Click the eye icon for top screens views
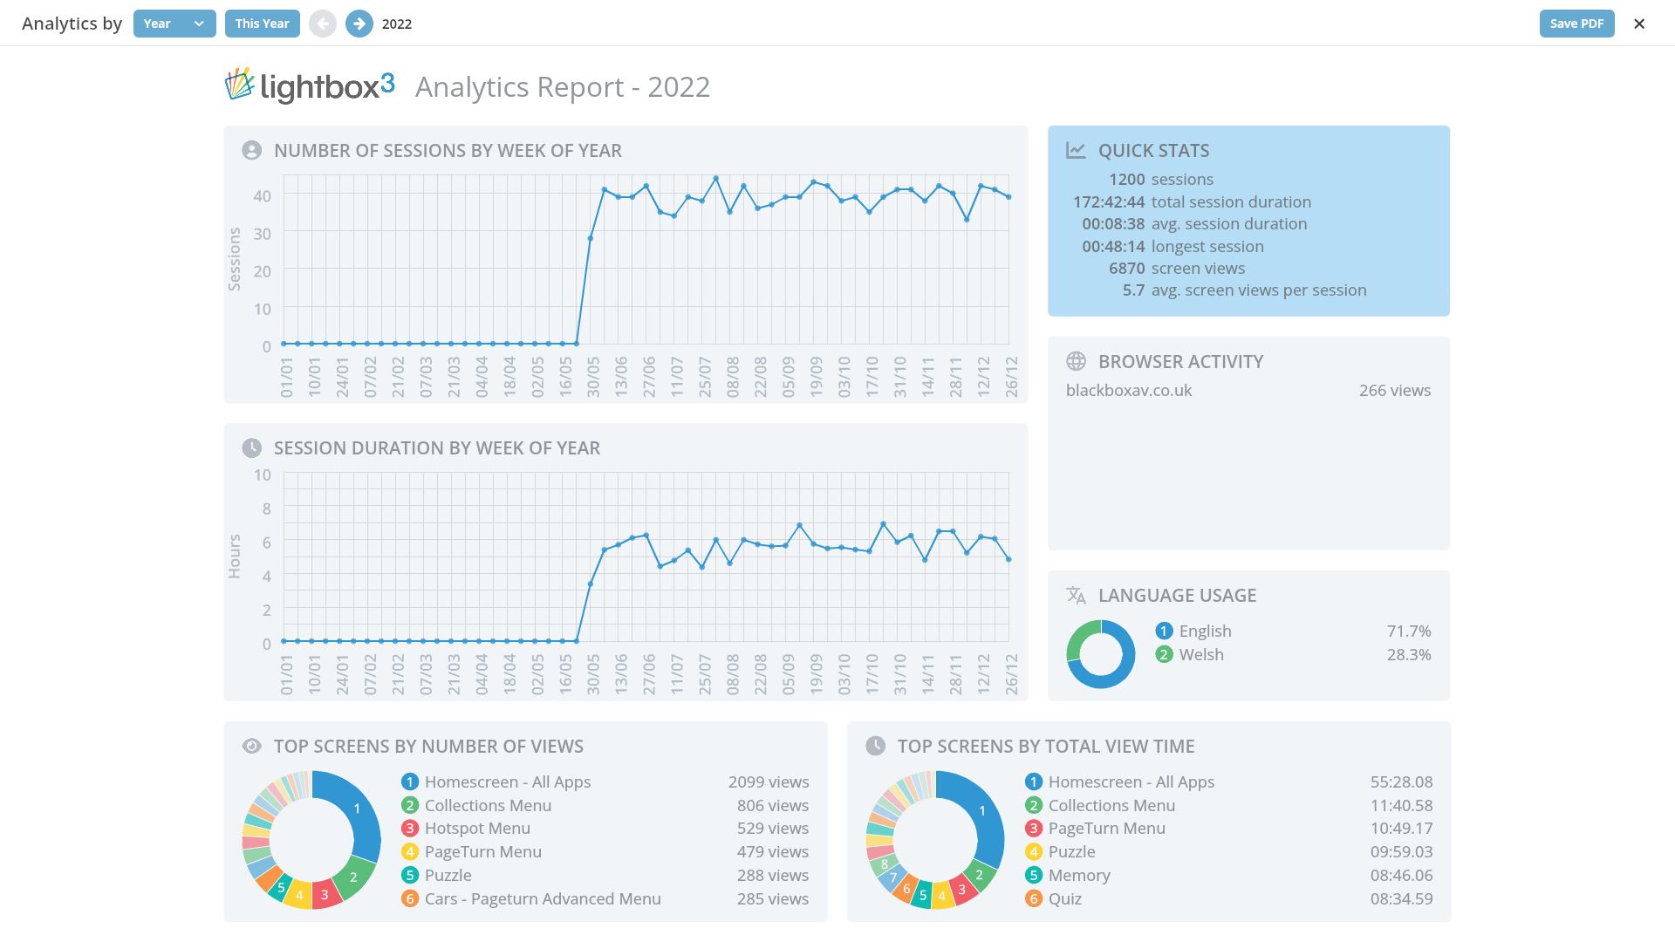 [251, 746]
